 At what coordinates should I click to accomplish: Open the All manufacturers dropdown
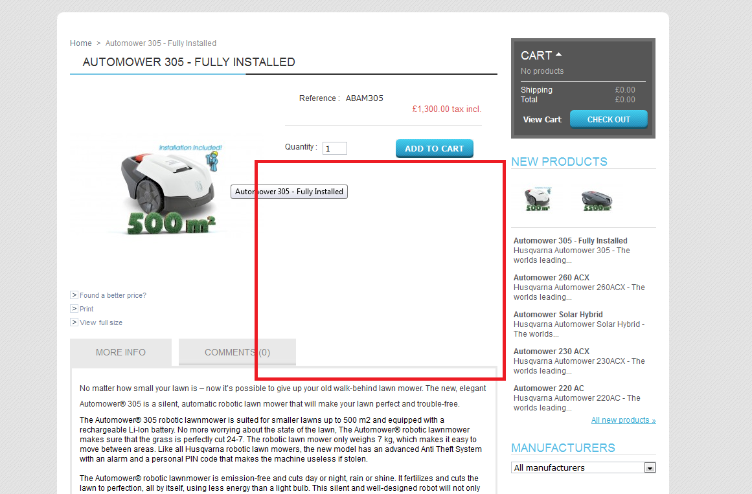pos(583,467)
